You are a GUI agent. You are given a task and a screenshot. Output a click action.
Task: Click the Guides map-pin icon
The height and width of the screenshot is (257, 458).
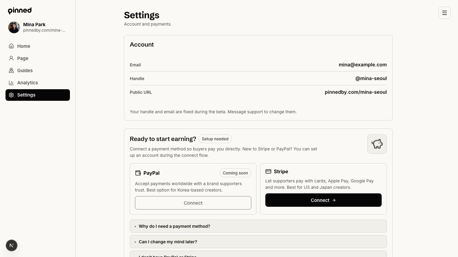(x=11, y=70)
